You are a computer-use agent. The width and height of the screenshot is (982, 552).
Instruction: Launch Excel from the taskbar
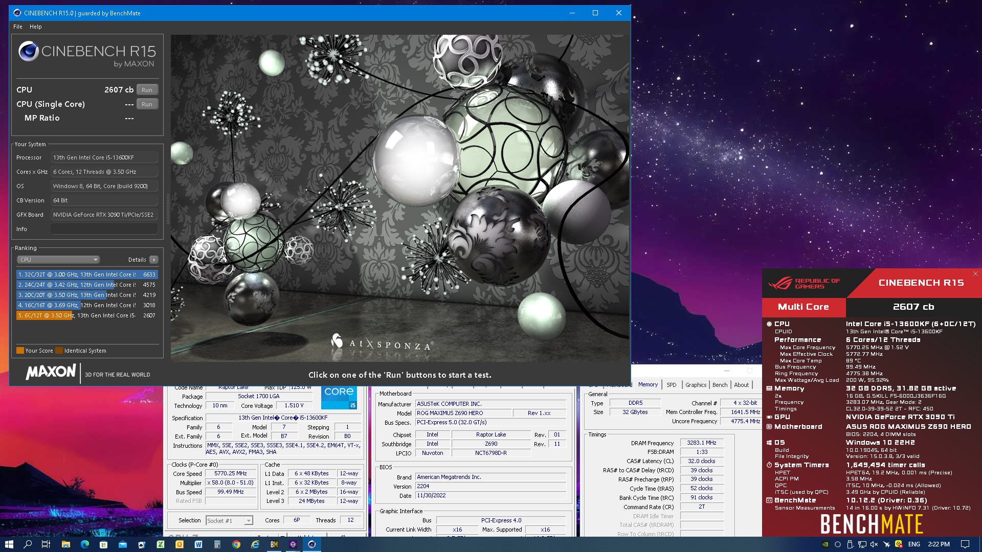coord(160,544)
